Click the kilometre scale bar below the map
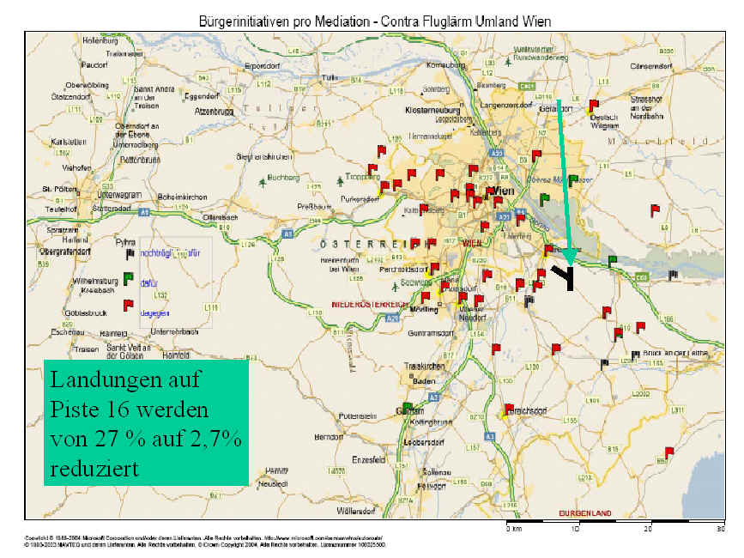744x558 pixels. coord(614,522)
